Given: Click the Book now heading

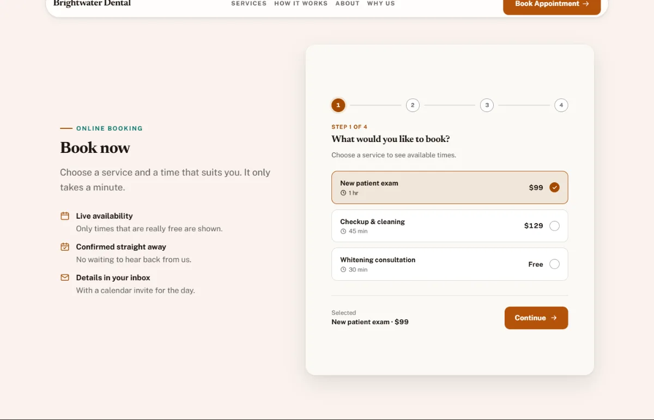Looking at the screenshot, I should [x=95, y=148].
